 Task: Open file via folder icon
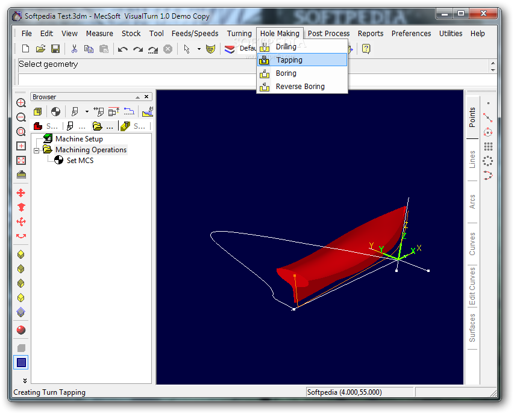pos(40,49)
